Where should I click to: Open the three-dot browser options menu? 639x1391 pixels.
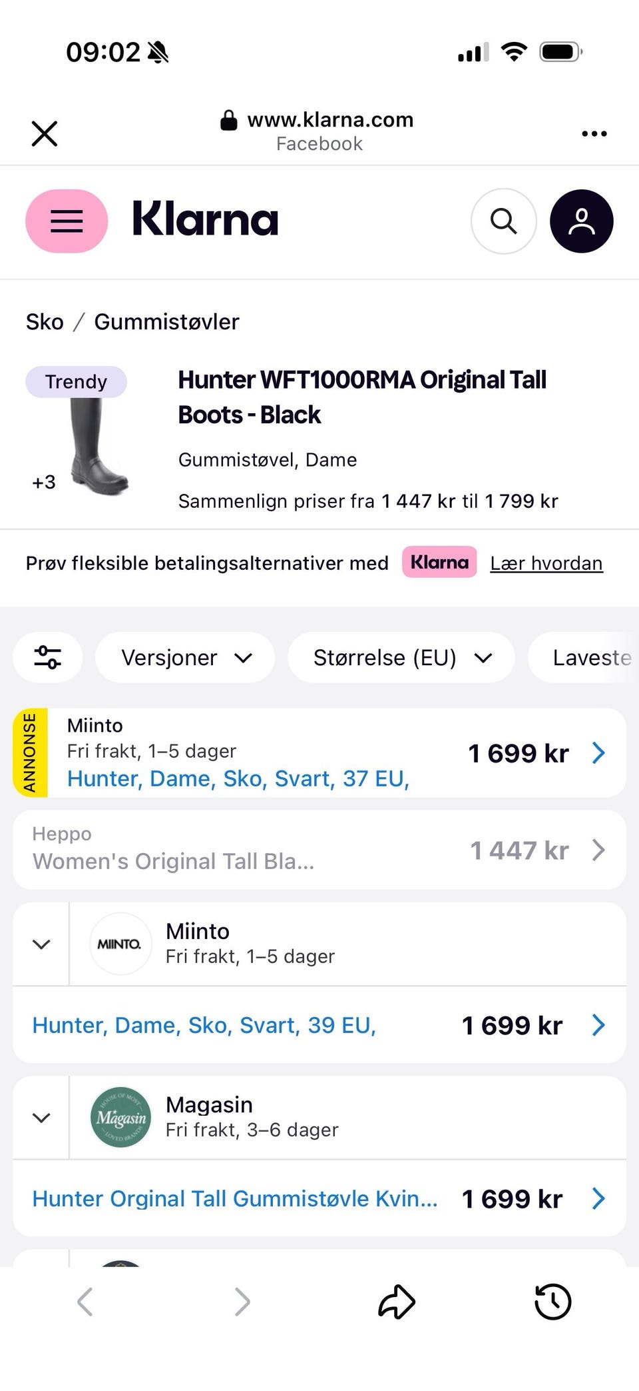tap(594, 133)
